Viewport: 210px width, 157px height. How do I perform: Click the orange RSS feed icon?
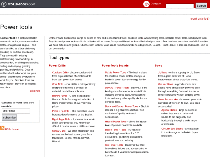pyautogui.click(x=2, y=128)
